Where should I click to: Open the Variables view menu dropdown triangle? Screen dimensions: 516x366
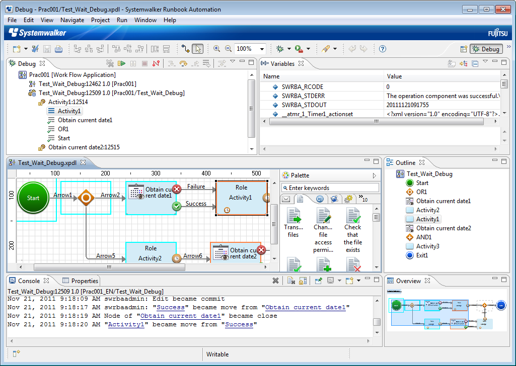(485, 61)
